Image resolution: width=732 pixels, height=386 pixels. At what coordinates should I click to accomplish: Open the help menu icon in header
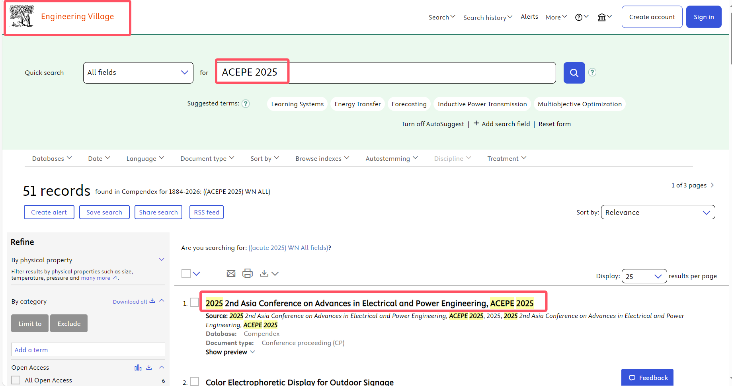point(582,17)
